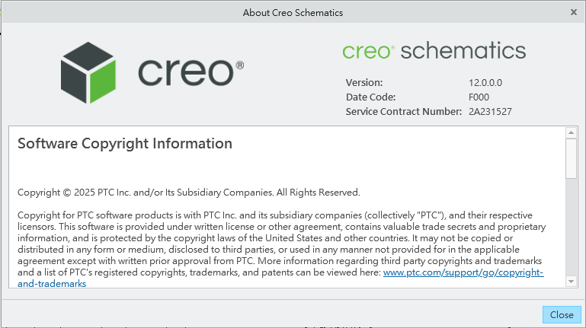Open the ptc.com copyright-and-trademarks link
Viewport: 586px width, 328px height.
point(463,272)
